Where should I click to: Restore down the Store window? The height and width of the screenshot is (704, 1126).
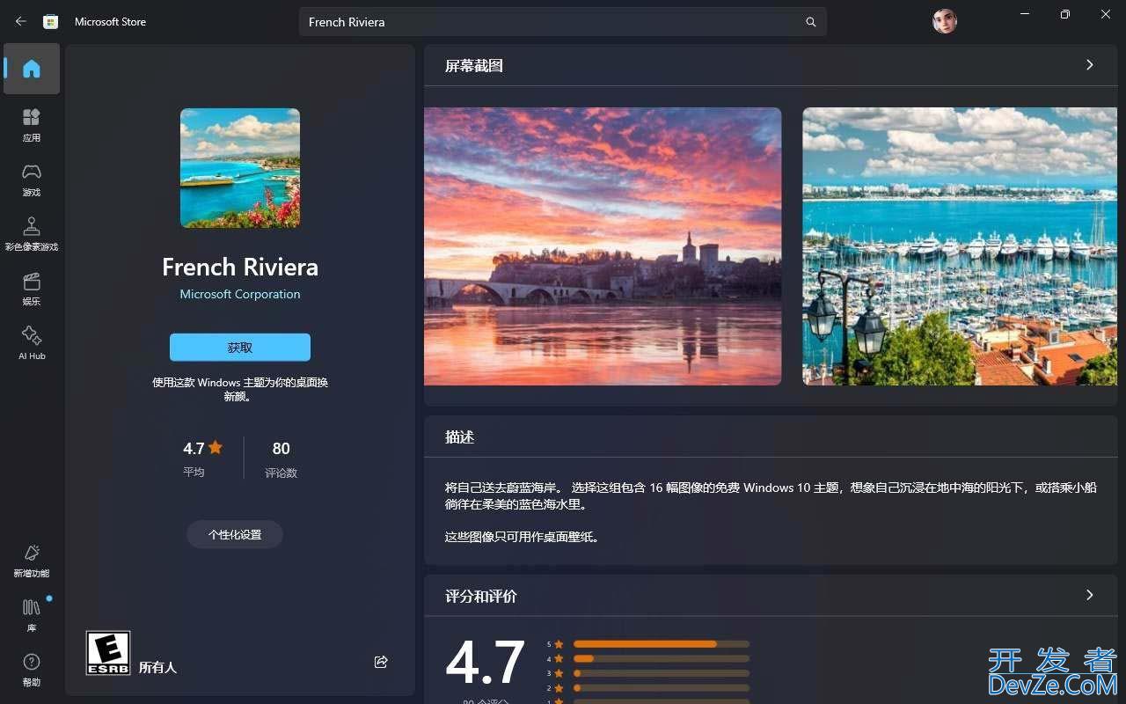(1065, 14)
